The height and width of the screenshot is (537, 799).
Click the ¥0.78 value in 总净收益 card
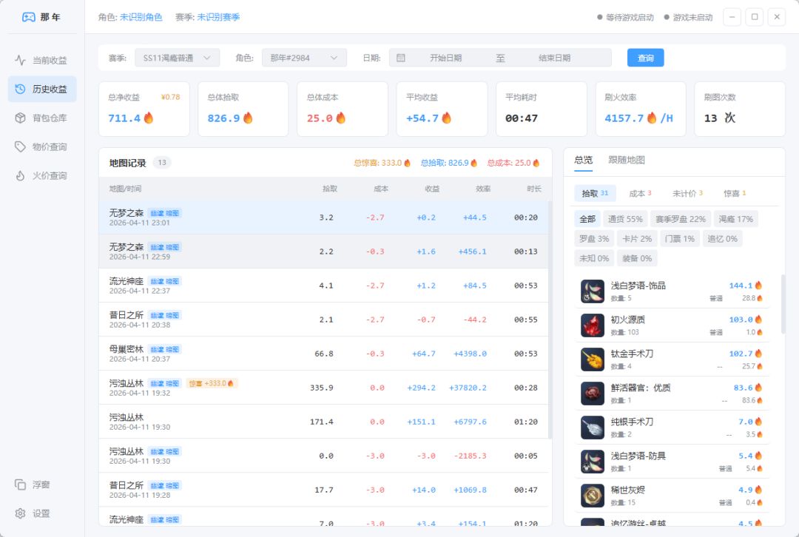(x=171, y=97)
